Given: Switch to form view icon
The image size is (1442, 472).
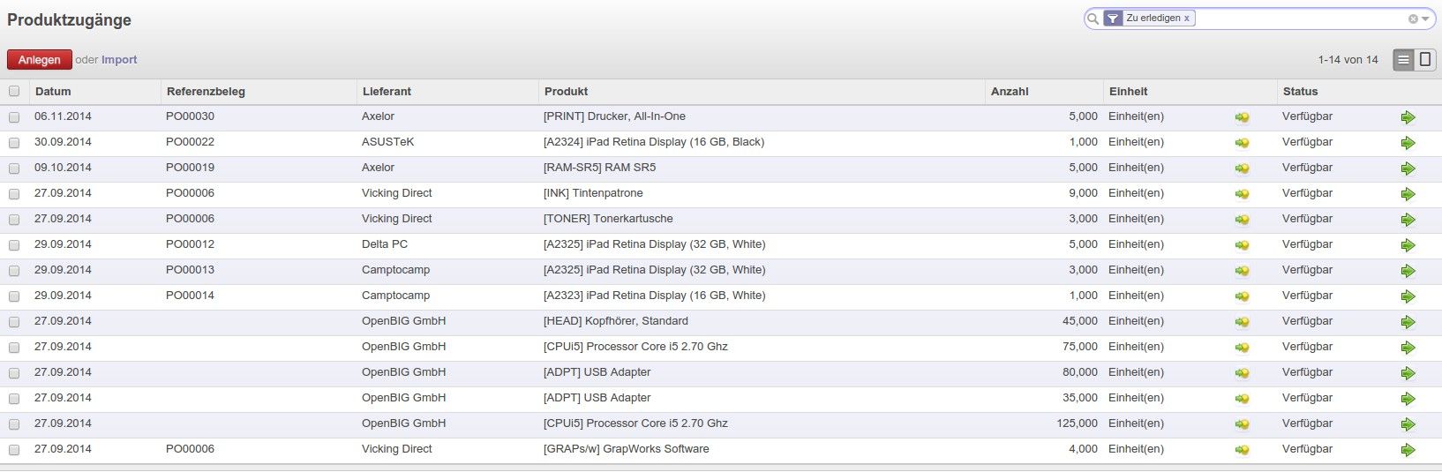Looking at the screenshot, I should coord(1425,60).
